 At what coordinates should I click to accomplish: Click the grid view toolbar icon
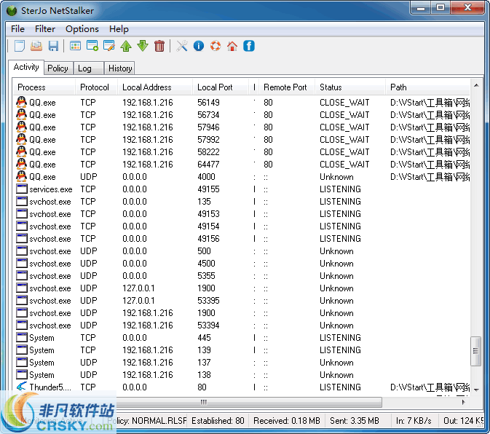click(75, 46)
